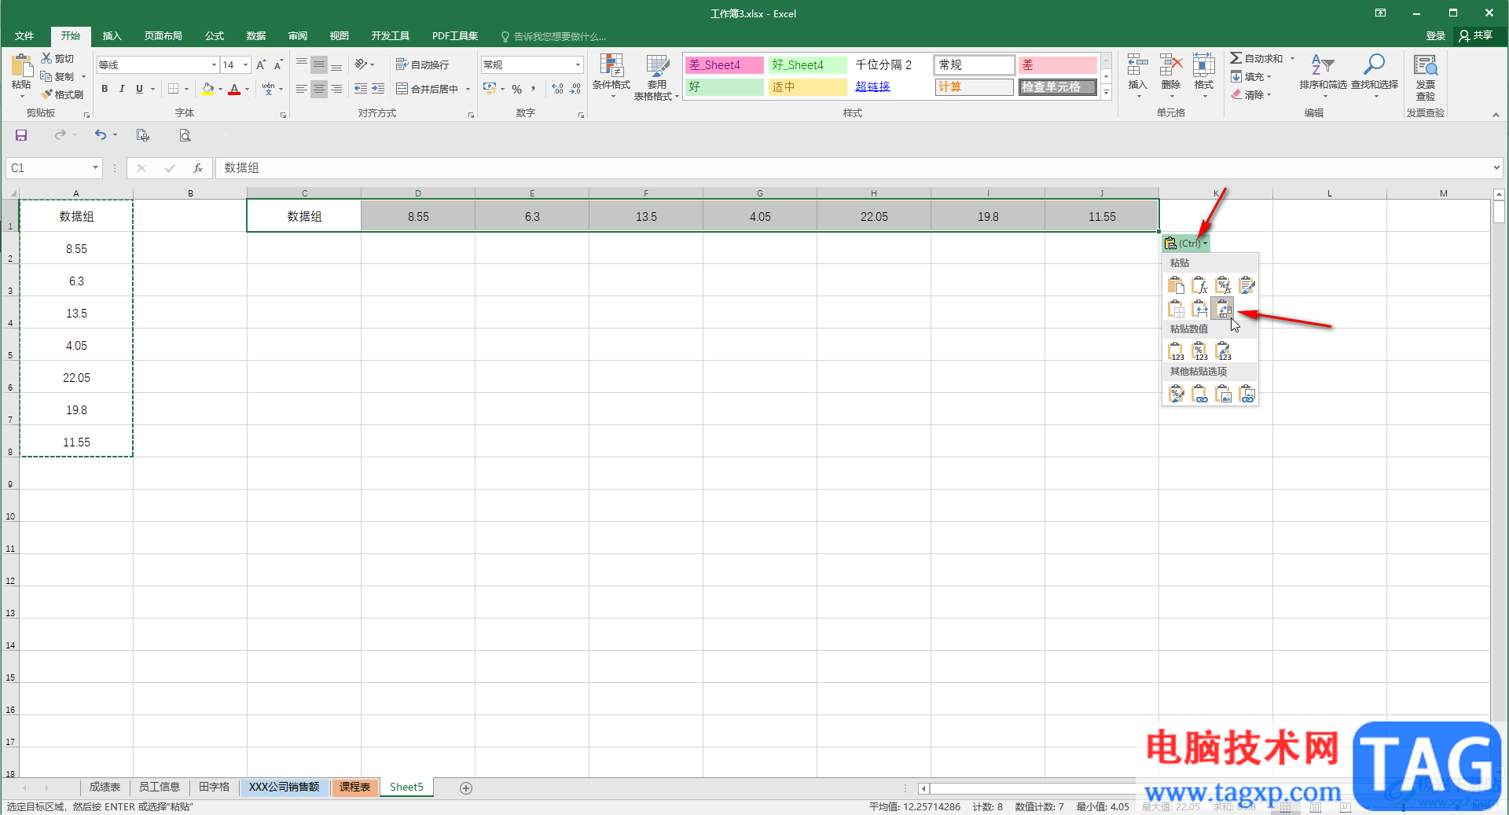Collapse the ribbon
This screenshot has height=815, width=1509.
tap(1496, 115)
